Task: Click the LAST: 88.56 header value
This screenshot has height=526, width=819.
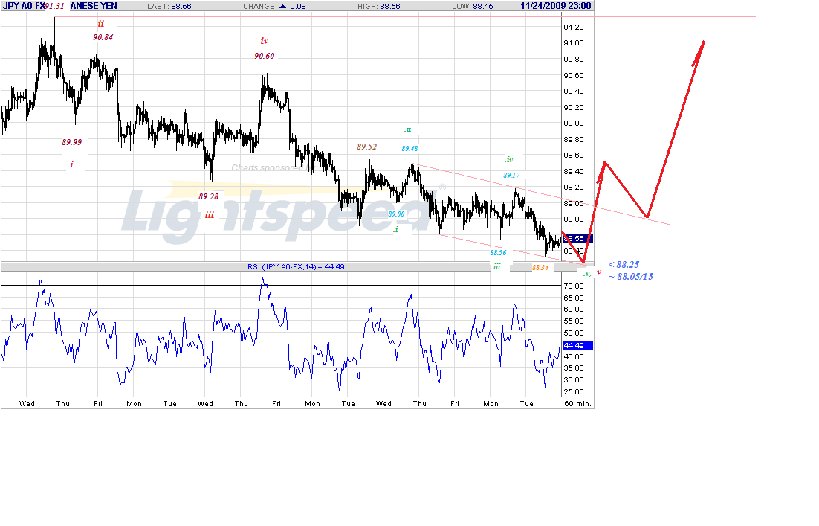Action: [169, 6]
